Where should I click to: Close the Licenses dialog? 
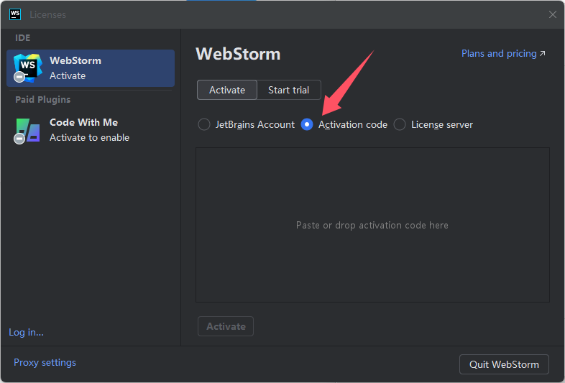pos(552,14)
